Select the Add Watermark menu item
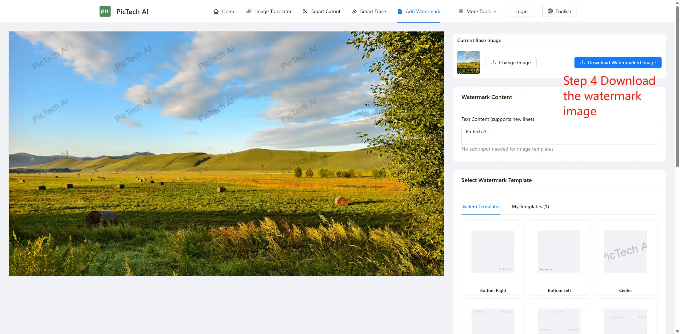This screenshot has height=334, width=680. tap(419, 11)
